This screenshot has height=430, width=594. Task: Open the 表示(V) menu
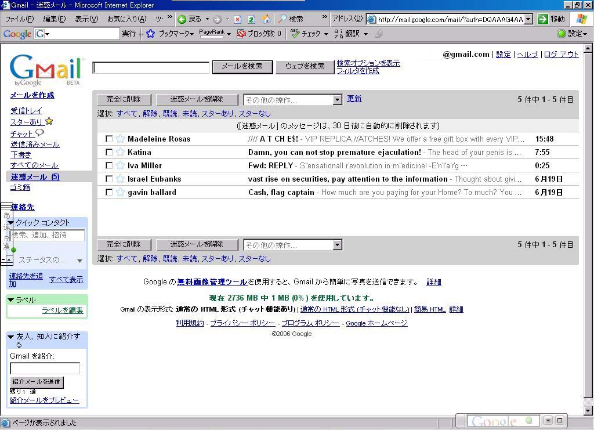point(86,19)
